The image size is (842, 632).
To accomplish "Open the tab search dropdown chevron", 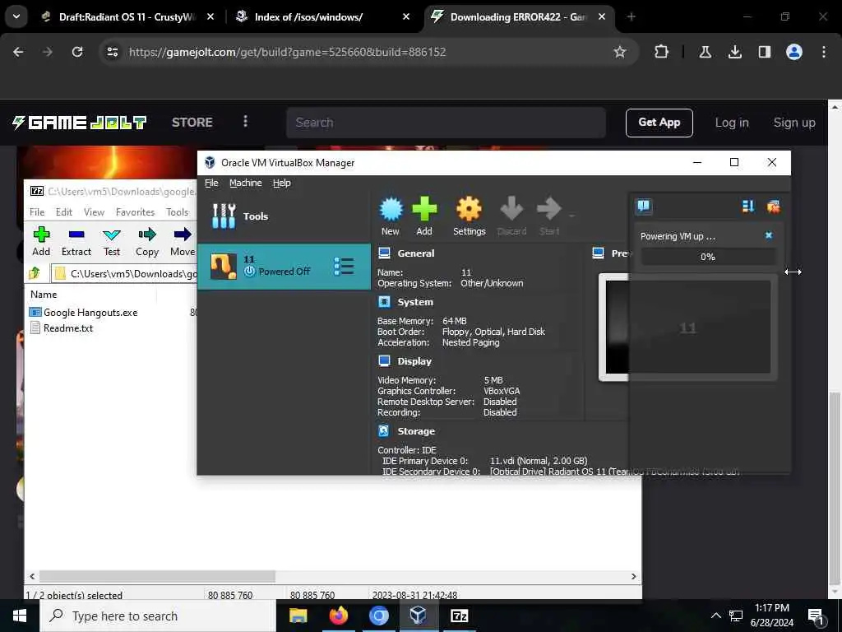I will pyautogui.click(x=16, y=16).
